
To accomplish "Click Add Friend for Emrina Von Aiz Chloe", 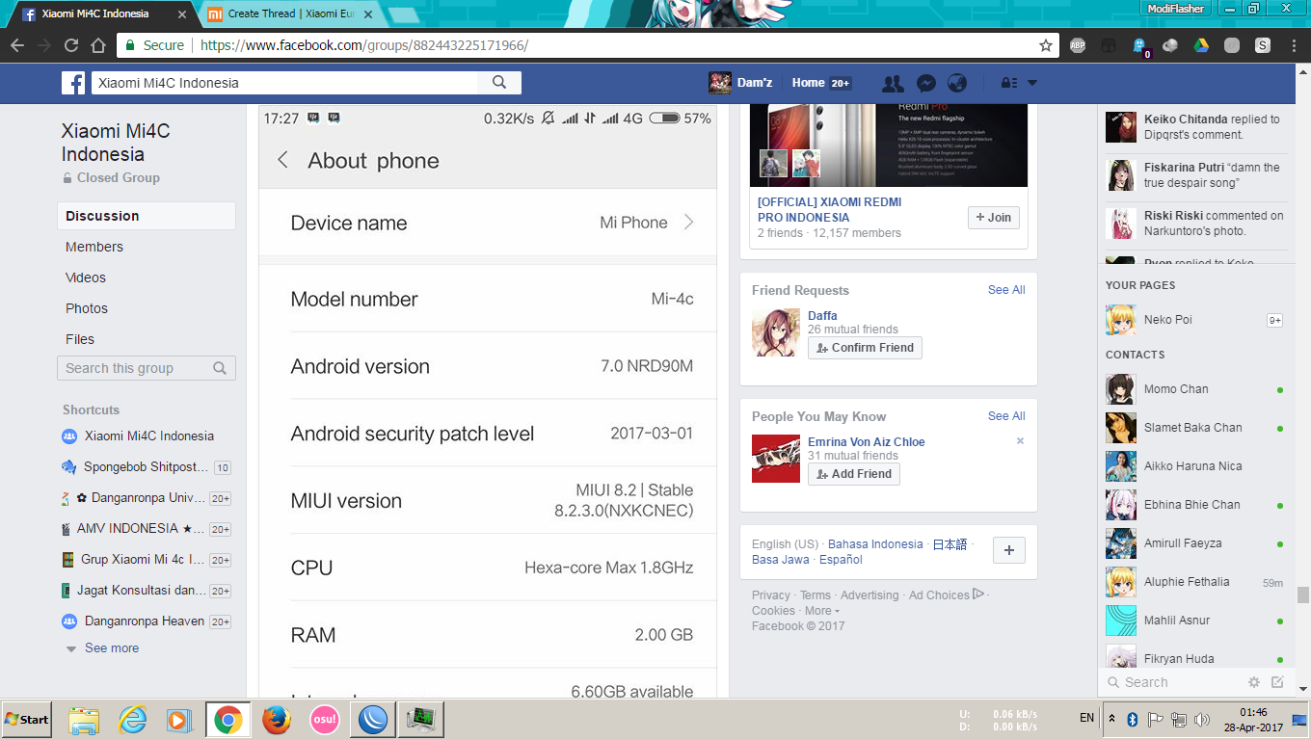I will [x=854, y=474].
